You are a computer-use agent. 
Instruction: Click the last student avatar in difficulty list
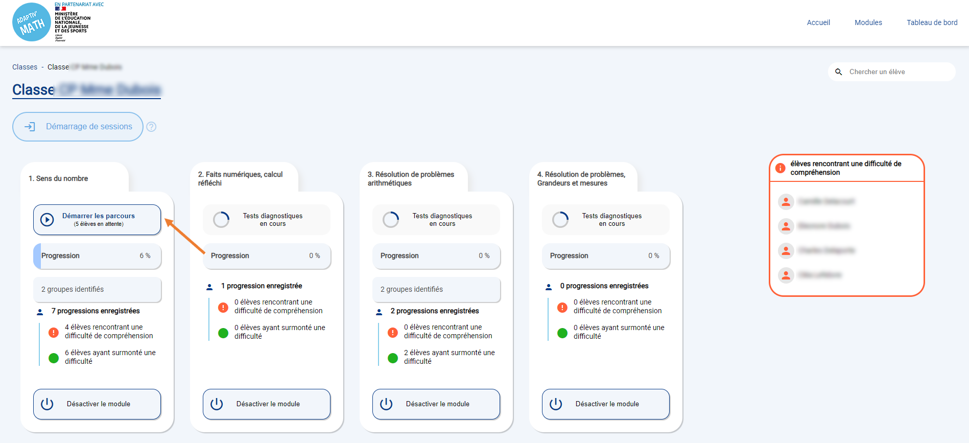(x=786, y=275)
